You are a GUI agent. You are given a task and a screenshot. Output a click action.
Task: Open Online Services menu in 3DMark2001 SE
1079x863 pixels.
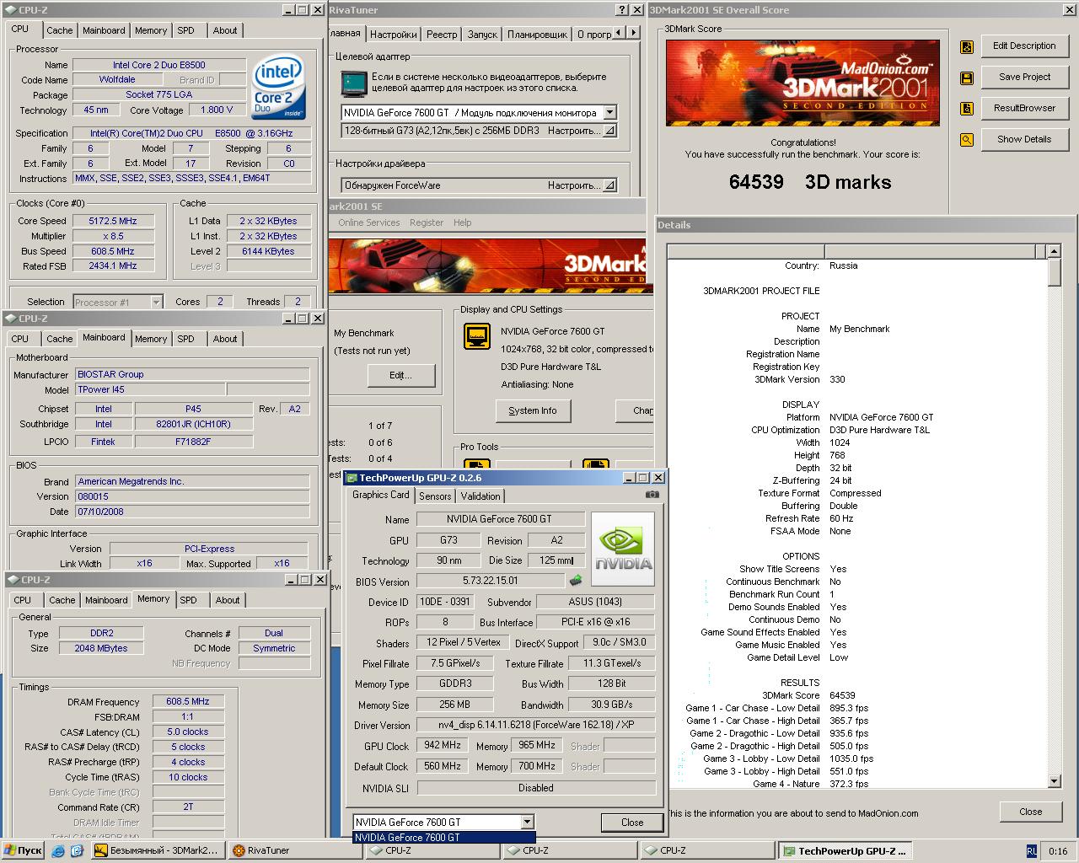pos(369,222)
